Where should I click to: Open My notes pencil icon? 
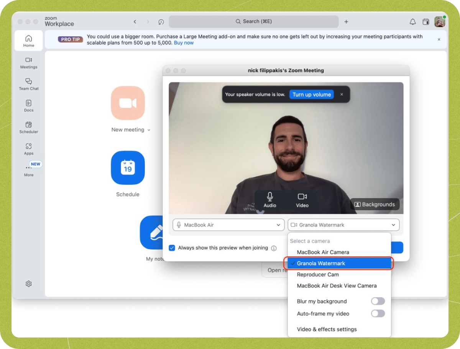pos(151,232)
